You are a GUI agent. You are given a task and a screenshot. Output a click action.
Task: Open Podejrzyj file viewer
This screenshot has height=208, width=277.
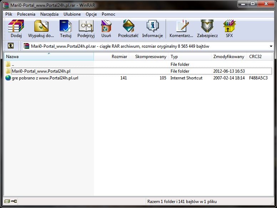(x=86, y=26)
